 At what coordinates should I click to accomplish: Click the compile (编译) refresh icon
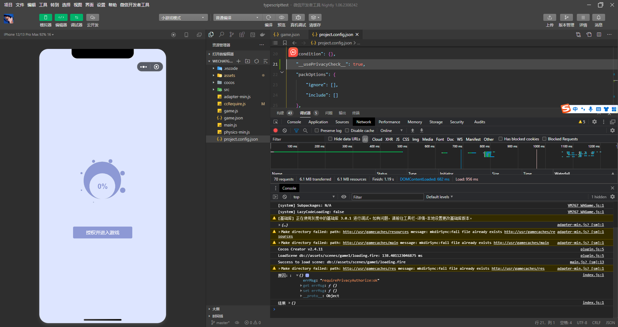(x=268, y=17)
